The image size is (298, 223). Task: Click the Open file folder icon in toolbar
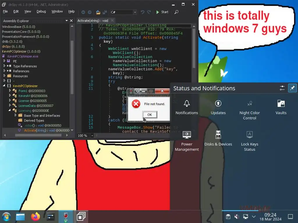(98, 12)
